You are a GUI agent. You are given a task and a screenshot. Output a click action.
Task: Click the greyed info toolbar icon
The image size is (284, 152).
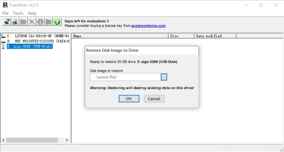pos(40,22)
